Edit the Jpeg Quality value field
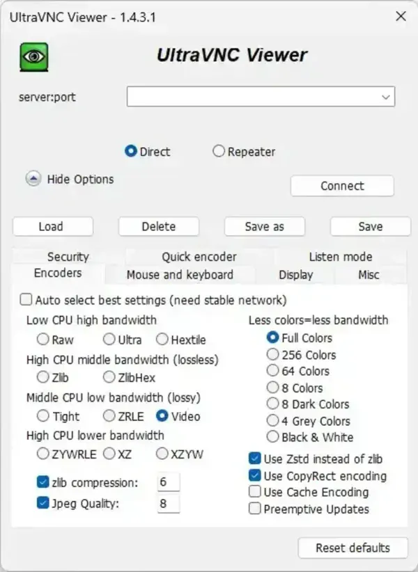This screenshot has width=418, height=572. 169,502
